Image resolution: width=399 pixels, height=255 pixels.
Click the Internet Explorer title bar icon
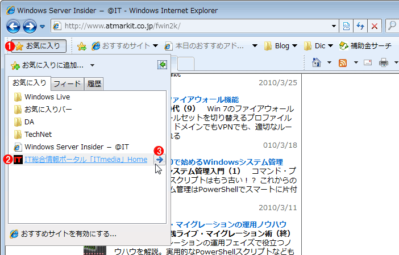10,10
